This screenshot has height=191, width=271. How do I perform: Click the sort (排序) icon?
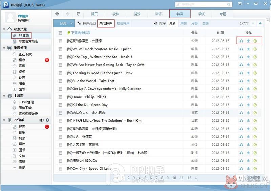tap(155, 23)
